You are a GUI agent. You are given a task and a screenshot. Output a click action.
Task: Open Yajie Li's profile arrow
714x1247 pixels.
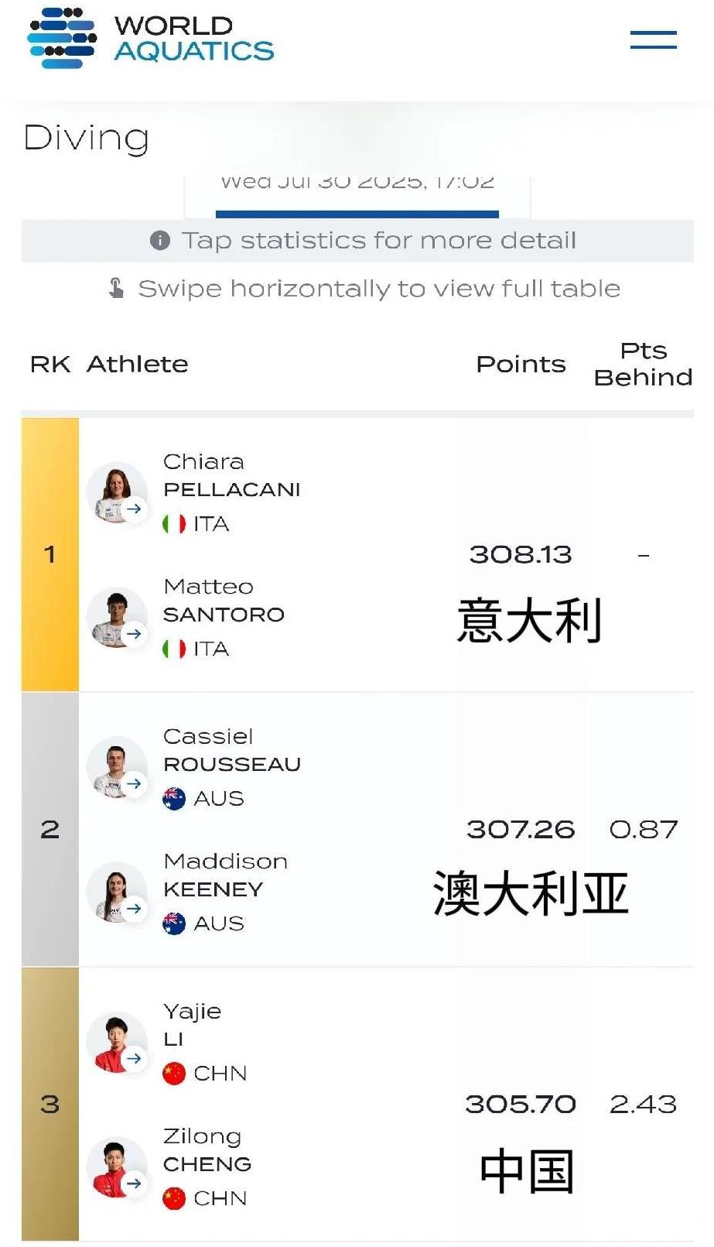coord(135,1058)
